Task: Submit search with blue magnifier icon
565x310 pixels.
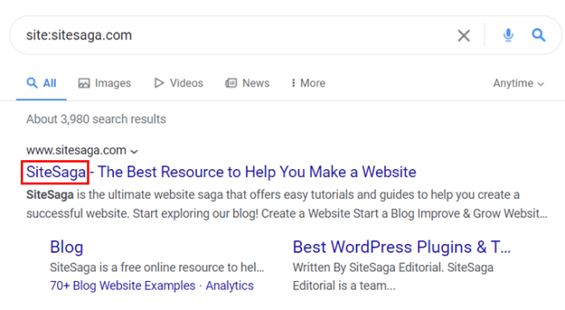Action: tap(538, 35)
